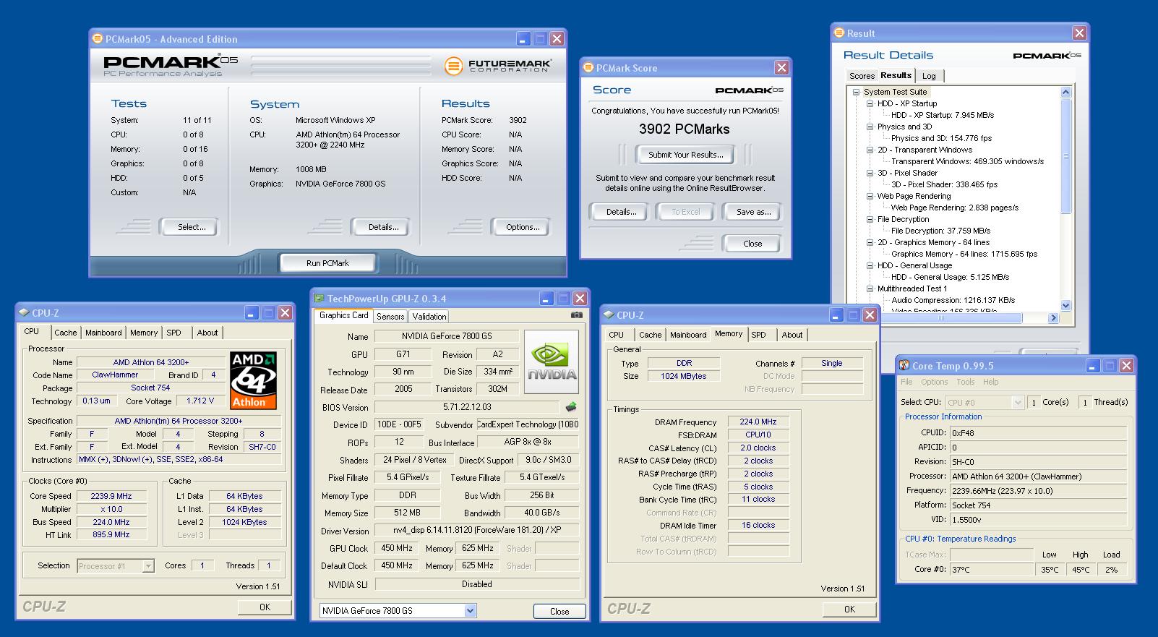
Task: Open the Processor #1 selection dropdown in CPU-Z
Action: click(x=148, y=565)
